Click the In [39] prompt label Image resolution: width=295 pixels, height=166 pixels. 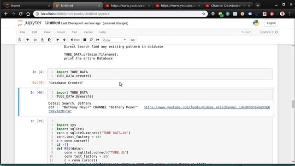pyautogui.click(x=38, y=121)
